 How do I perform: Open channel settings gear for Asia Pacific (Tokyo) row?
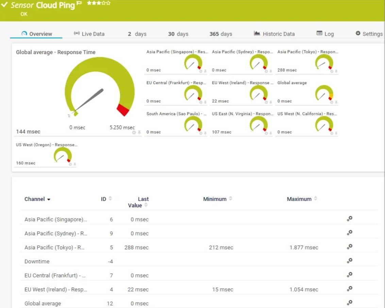point(350,247)
